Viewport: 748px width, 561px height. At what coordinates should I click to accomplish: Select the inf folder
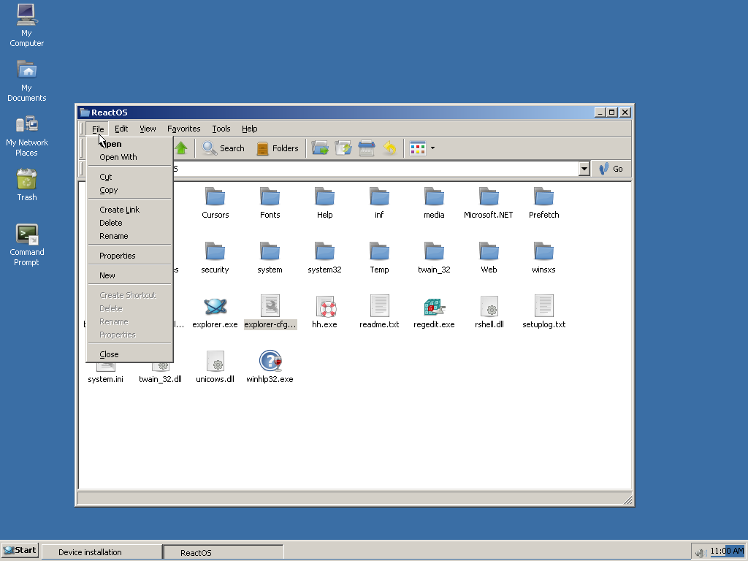click(379, 203)
